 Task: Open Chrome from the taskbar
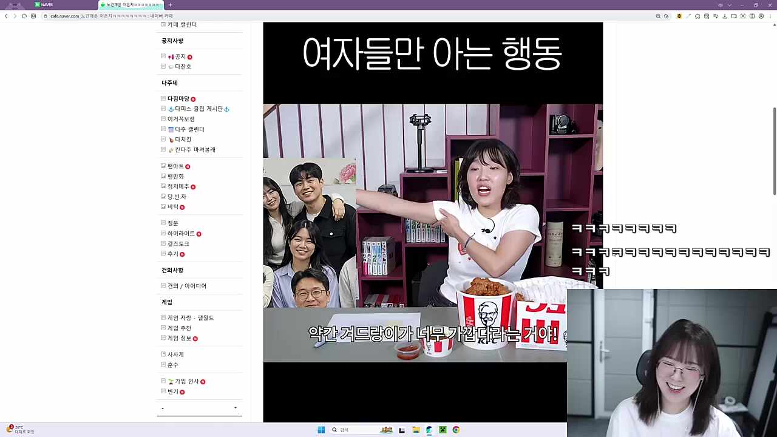pos(456,430)
